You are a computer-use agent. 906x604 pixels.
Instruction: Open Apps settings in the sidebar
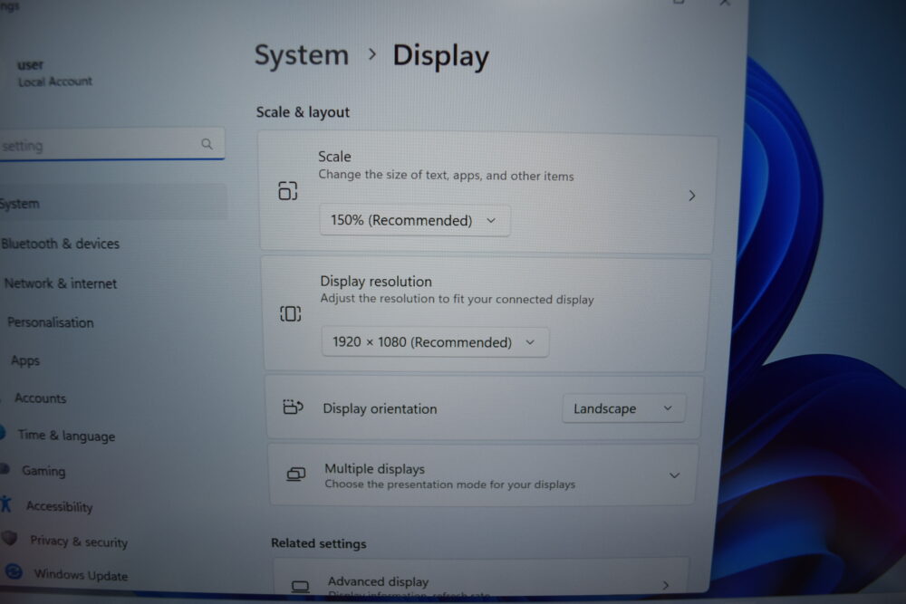25,361
